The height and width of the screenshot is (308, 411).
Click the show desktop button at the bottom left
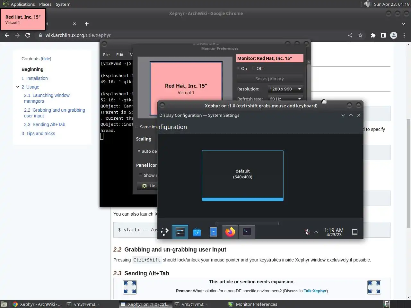pos(4,304)
